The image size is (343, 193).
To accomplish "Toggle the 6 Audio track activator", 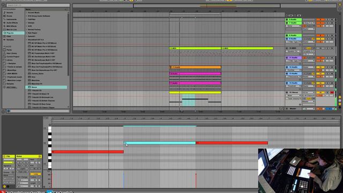I will (x=320, y=20).
